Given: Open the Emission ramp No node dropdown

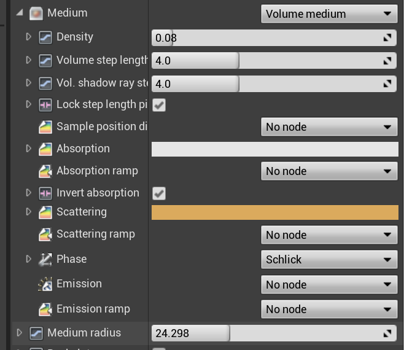Looking at the screenshot, I should pyautogui.click(x=328, y=309).
